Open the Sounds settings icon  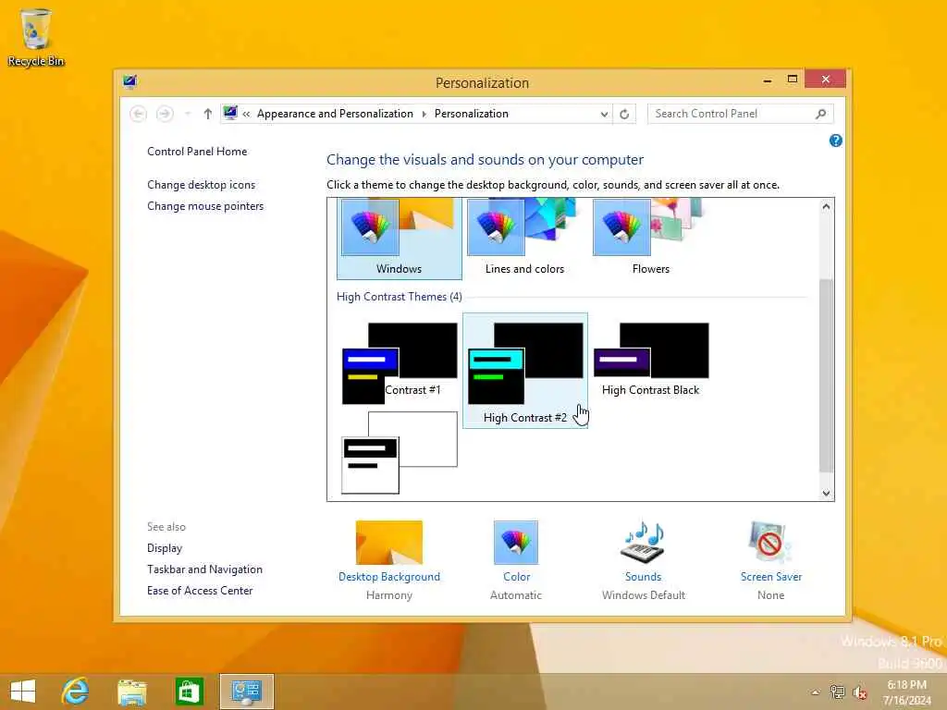[x=643, y=542]
